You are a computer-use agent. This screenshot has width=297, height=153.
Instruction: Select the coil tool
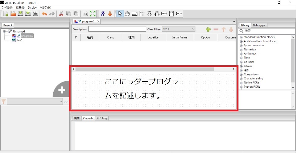click(x=149, y=13)
